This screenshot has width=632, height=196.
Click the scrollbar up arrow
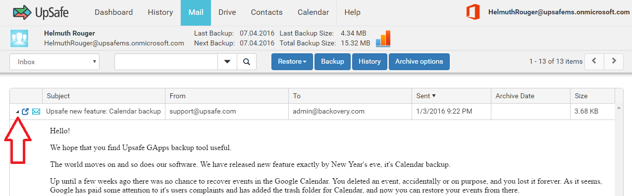click(619, 108)
